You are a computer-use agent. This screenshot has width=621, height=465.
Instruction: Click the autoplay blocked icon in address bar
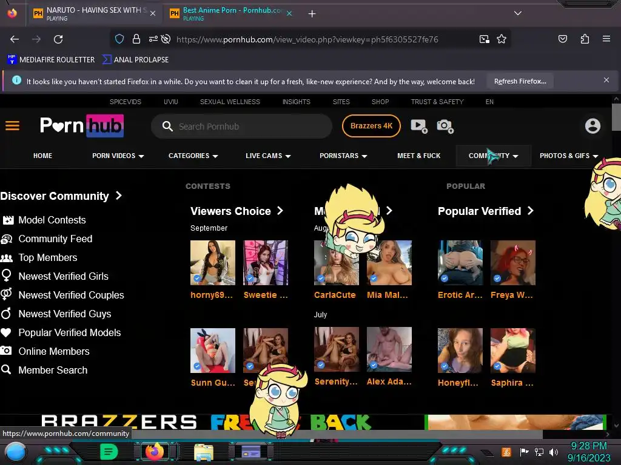[x=166, y=39]
